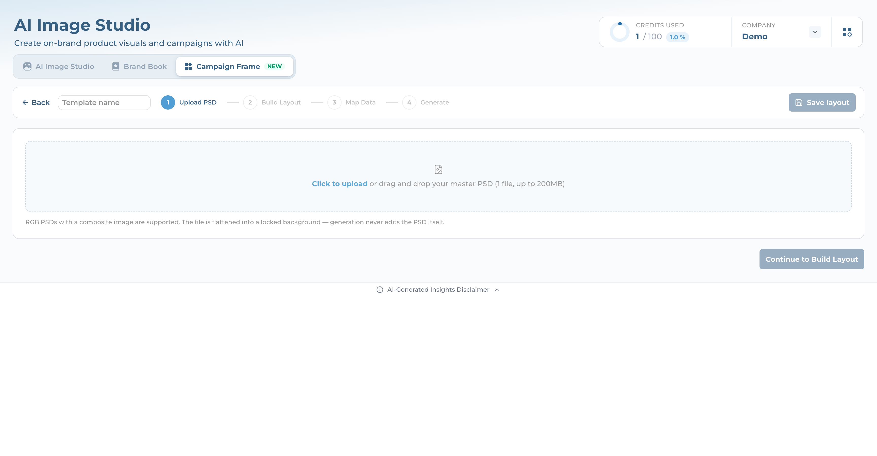Focus the Template name input field

[x=104, y=102]
